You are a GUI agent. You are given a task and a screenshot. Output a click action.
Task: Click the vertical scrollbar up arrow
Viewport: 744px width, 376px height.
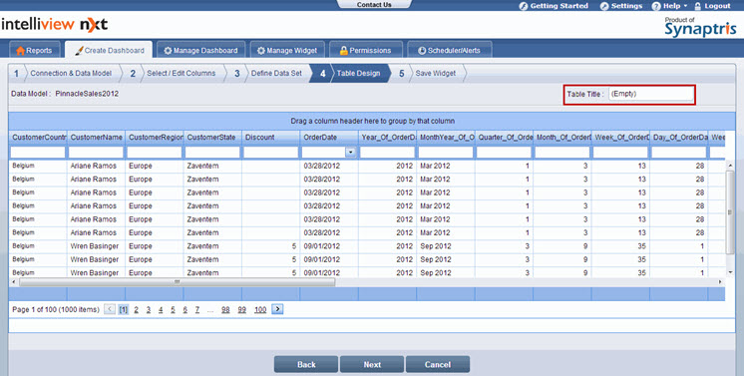pyautogui.click(x=730, y=166)
